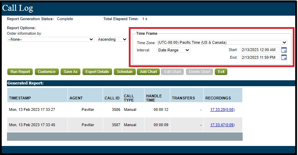298x155 pixels.
Task: Open the recording link 17:33:29(0:08)
Action: 222,109
